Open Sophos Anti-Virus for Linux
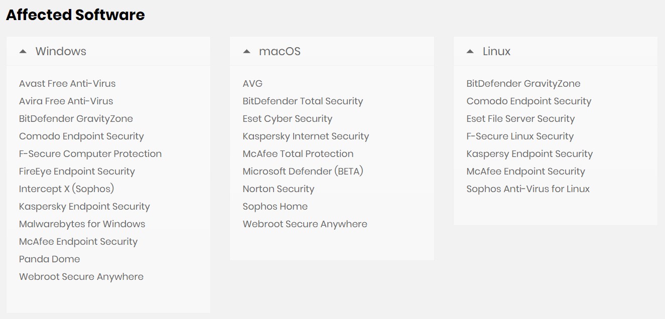Viewport: 665px width, 319px height. click(x=528, y=189)
